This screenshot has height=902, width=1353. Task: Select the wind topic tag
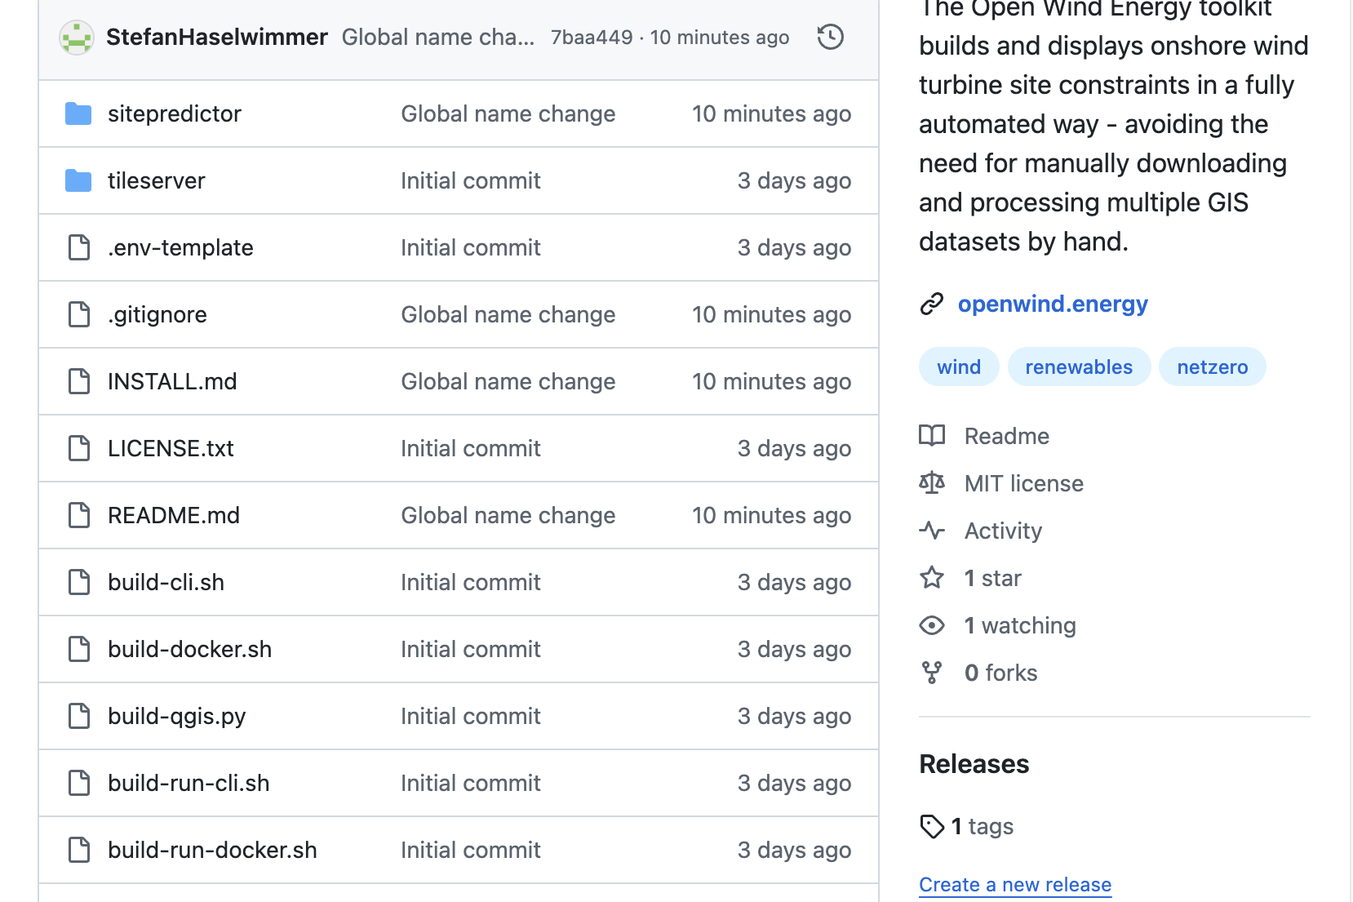[958, 367]
